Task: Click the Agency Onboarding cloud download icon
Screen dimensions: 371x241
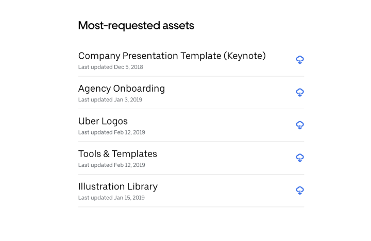Action: tap(300, 93)
